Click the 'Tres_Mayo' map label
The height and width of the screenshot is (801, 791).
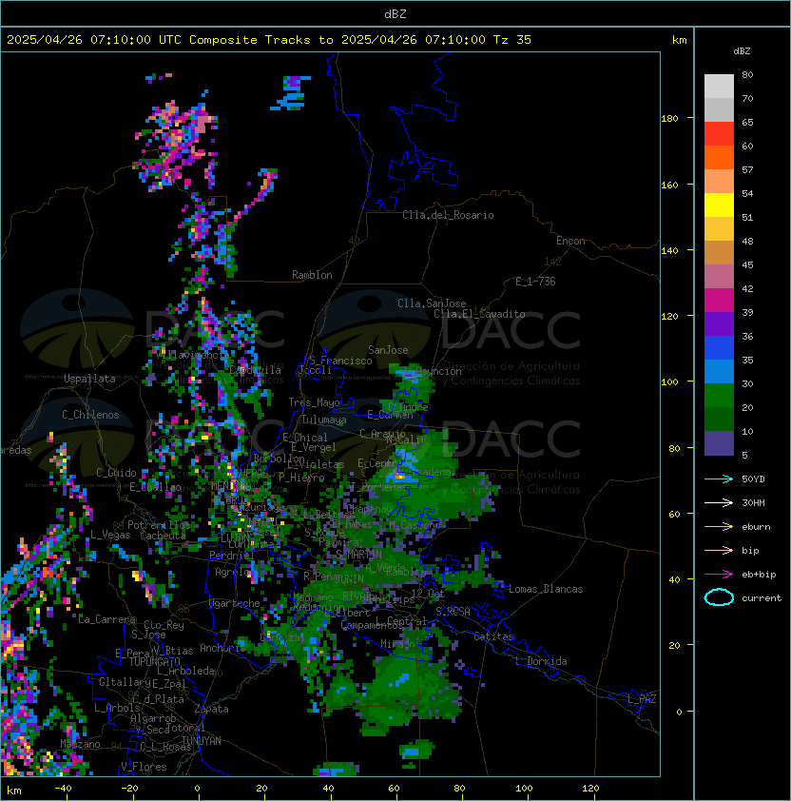314,402
